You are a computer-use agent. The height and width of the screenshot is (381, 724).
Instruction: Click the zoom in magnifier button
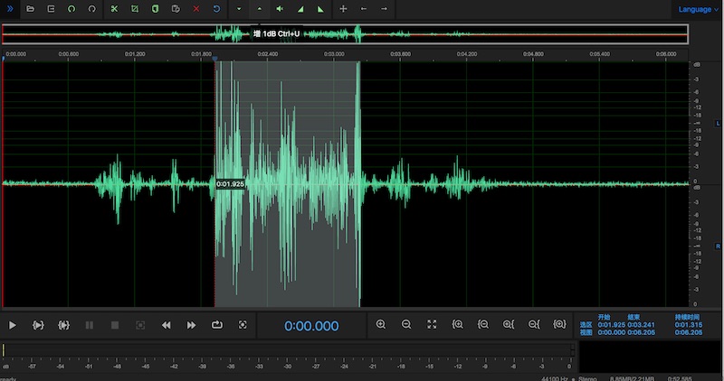[380, 325]
